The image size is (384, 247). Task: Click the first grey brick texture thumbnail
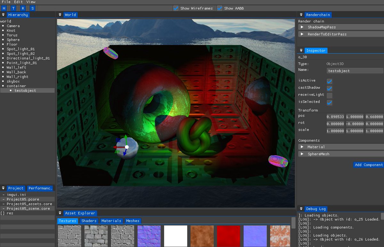tap(69, 236)
